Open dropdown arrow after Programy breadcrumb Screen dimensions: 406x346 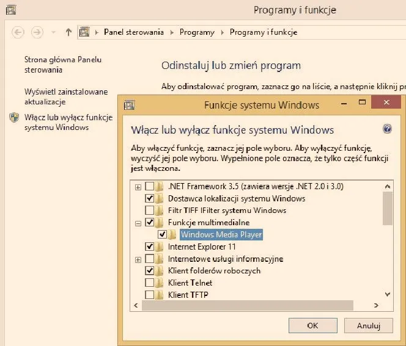(x=222, y=32)
